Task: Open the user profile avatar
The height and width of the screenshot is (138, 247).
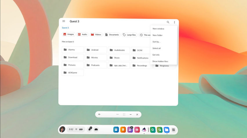Action: [x=62, y=129]
